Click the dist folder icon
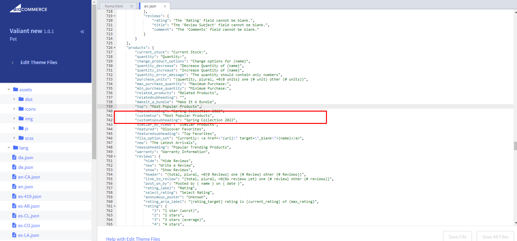The width and height of the screenshot is (517, 241). (x=21, y=99)
